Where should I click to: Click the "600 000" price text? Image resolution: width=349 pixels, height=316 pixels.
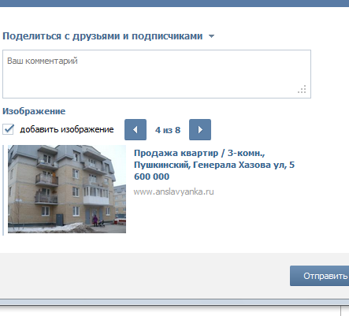pyautogui.click(x=151, y=177)
